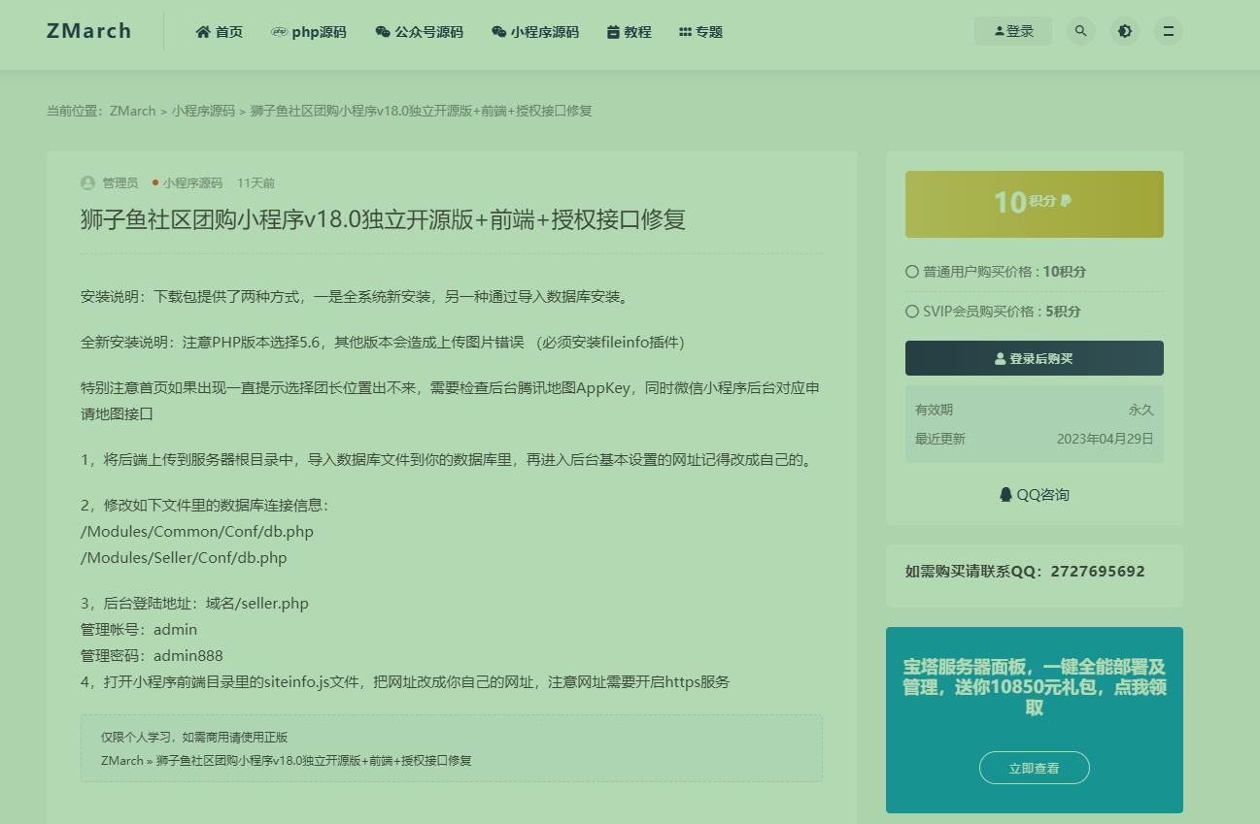
Task: Click the QQ number 2727695692 text
Action: click(x=1097, y=572)
